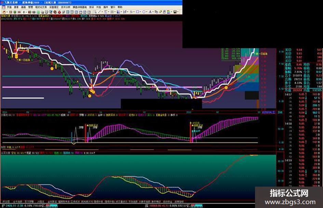Click the red alarm bell icon
The width and height of the screenshot is (323, 208).
pos(59,12)
